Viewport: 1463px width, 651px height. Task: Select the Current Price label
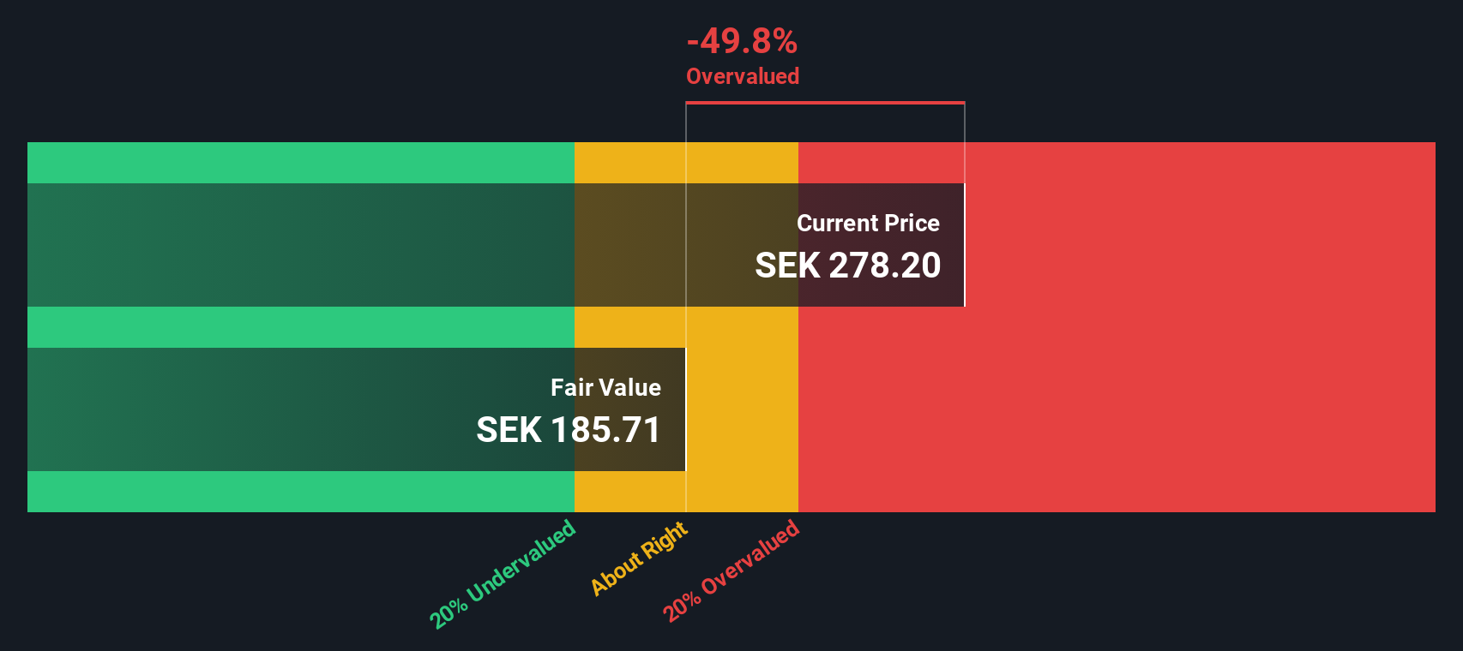(868, 223)
